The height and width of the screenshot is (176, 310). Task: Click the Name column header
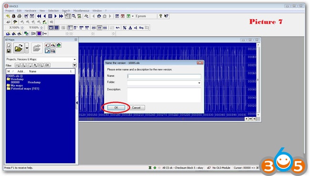tap(32, 72)
